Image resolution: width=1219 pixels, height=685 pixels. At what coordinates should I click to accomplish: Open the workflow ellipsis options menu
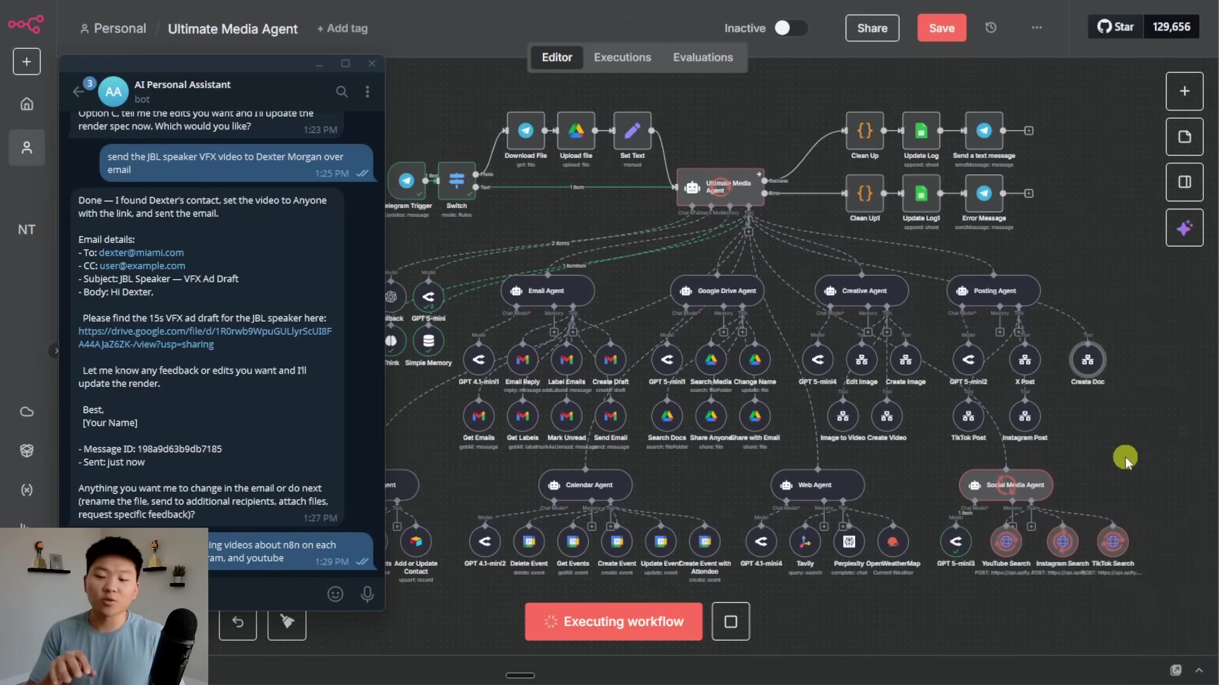pos(1036,28)
